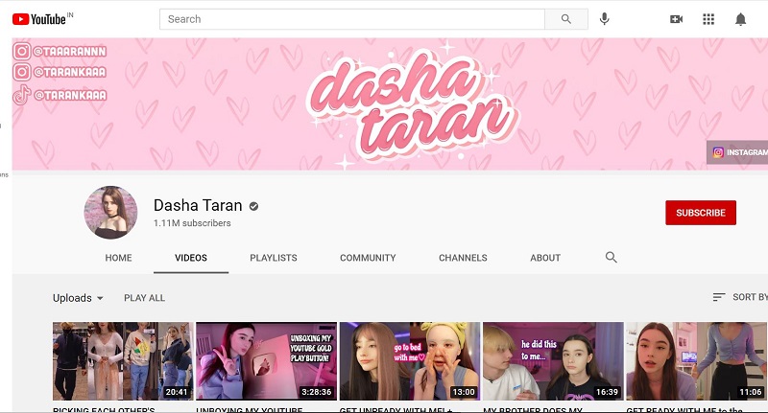The height and width of the screenshot is (413, 768).
Task: Search within the channel using magnifier
Action: coord(611,257)
